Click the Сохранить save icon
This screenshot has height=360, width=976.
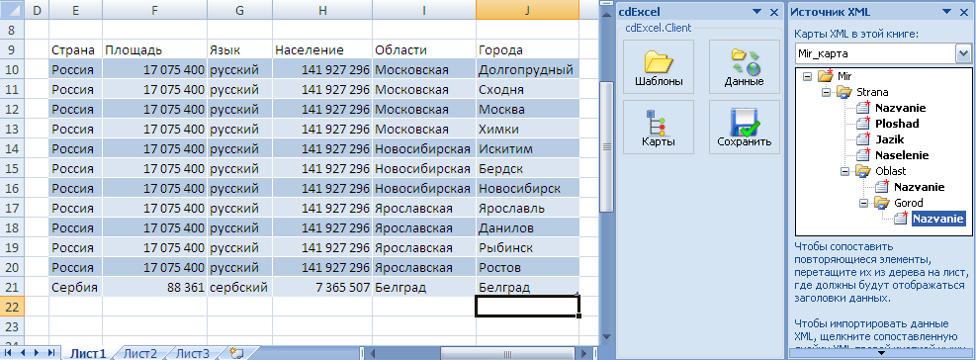pos(744,127)
